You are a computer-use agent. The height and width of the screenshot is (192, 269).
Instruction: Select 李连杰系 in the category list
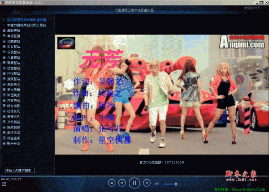13,132
